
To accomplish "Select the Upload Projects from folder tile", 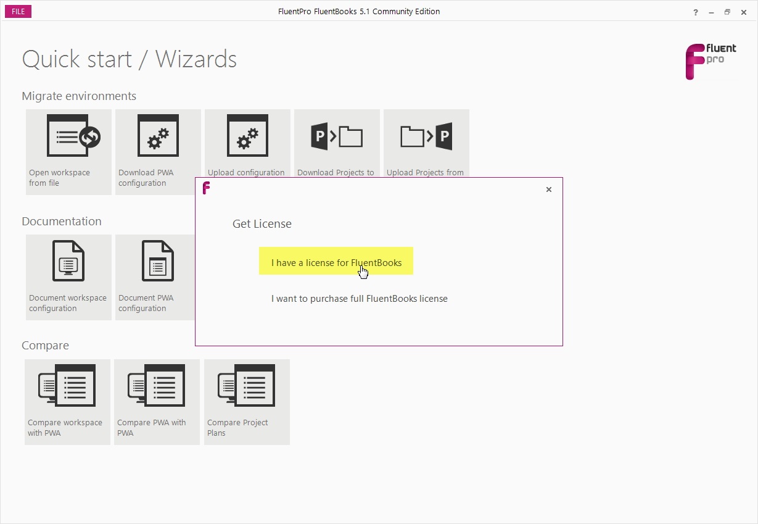I will 426,143.
